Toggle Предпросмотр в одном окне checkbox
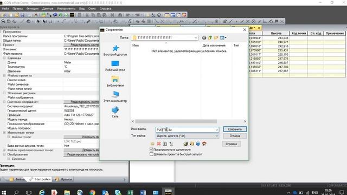This screenshot has width=347, height=195. (151, 149)
